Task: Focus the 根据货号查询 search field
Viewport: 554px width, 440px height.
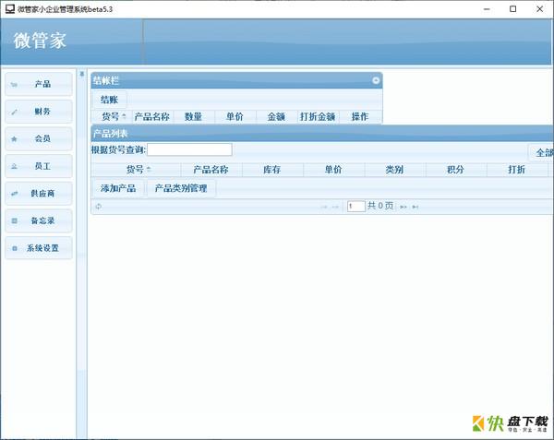Action: (x=189, y=149)
